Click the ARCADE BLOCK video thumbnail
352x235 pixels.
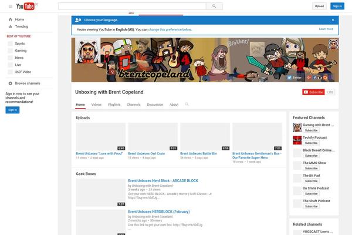click(100, 193)
